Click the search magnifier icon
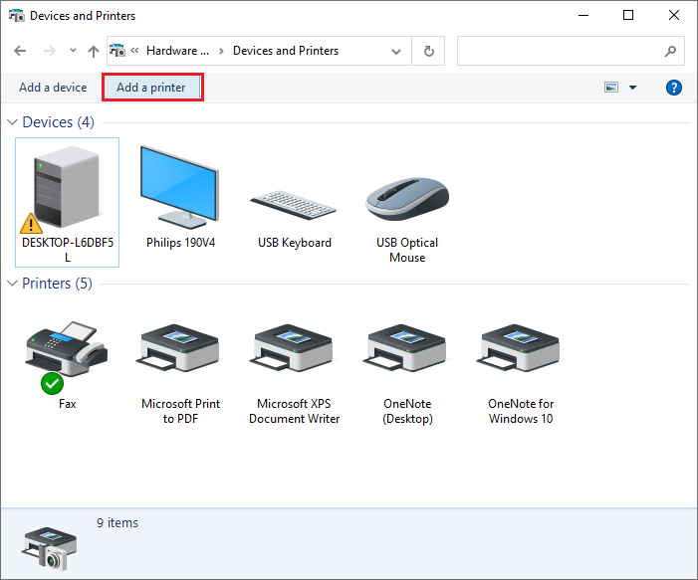 tap(670, 51)
